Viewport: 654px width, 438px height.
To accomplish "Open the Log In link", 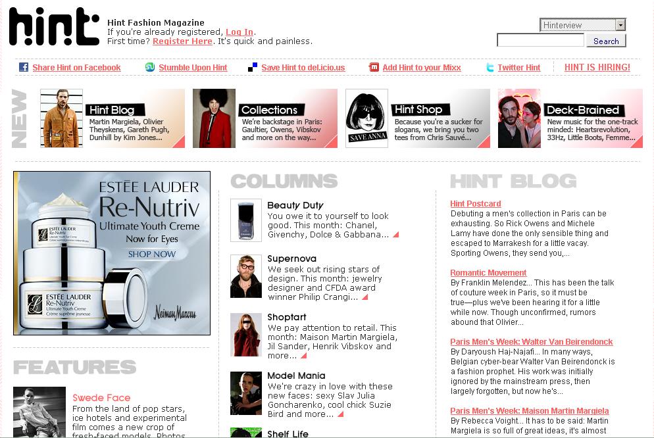I will coord(239,32).
